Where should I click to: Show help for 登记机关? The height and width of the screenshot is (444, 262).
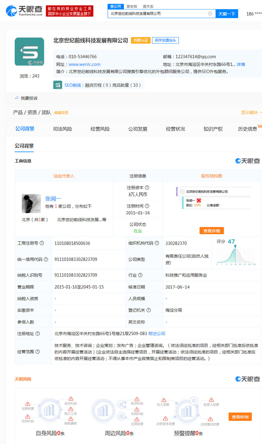point(149,310)
